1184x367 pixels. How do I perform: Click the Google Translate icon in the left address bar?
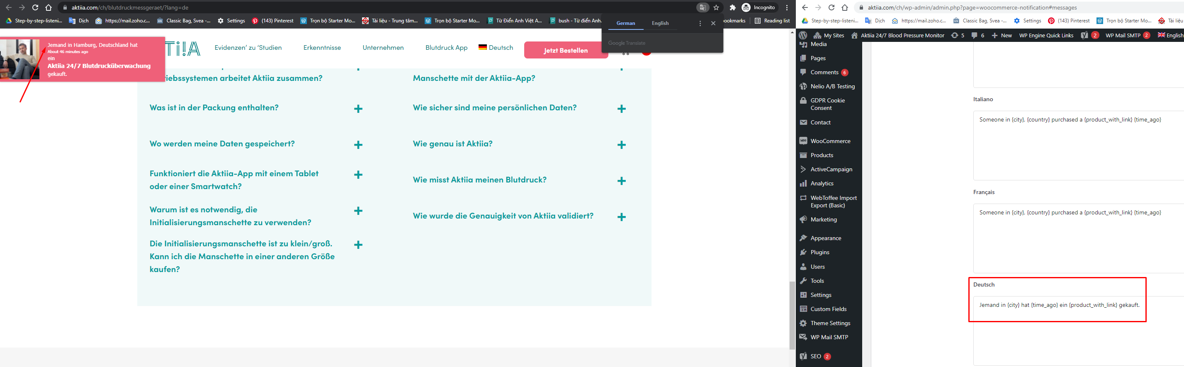click(702, 7)
